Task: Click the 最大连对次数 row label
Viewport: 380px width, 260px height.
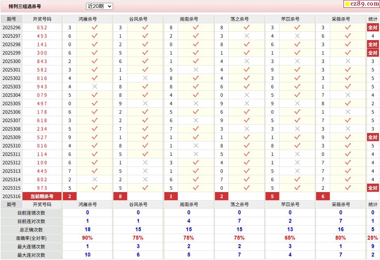Action: 31,255
